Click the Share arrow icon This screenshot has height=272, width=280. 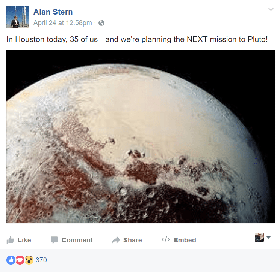coord(116,240)
